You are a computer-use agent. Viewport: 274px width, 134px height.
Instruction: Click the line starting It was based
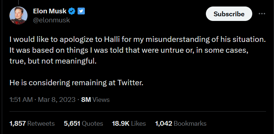click(x=129, y=51)
